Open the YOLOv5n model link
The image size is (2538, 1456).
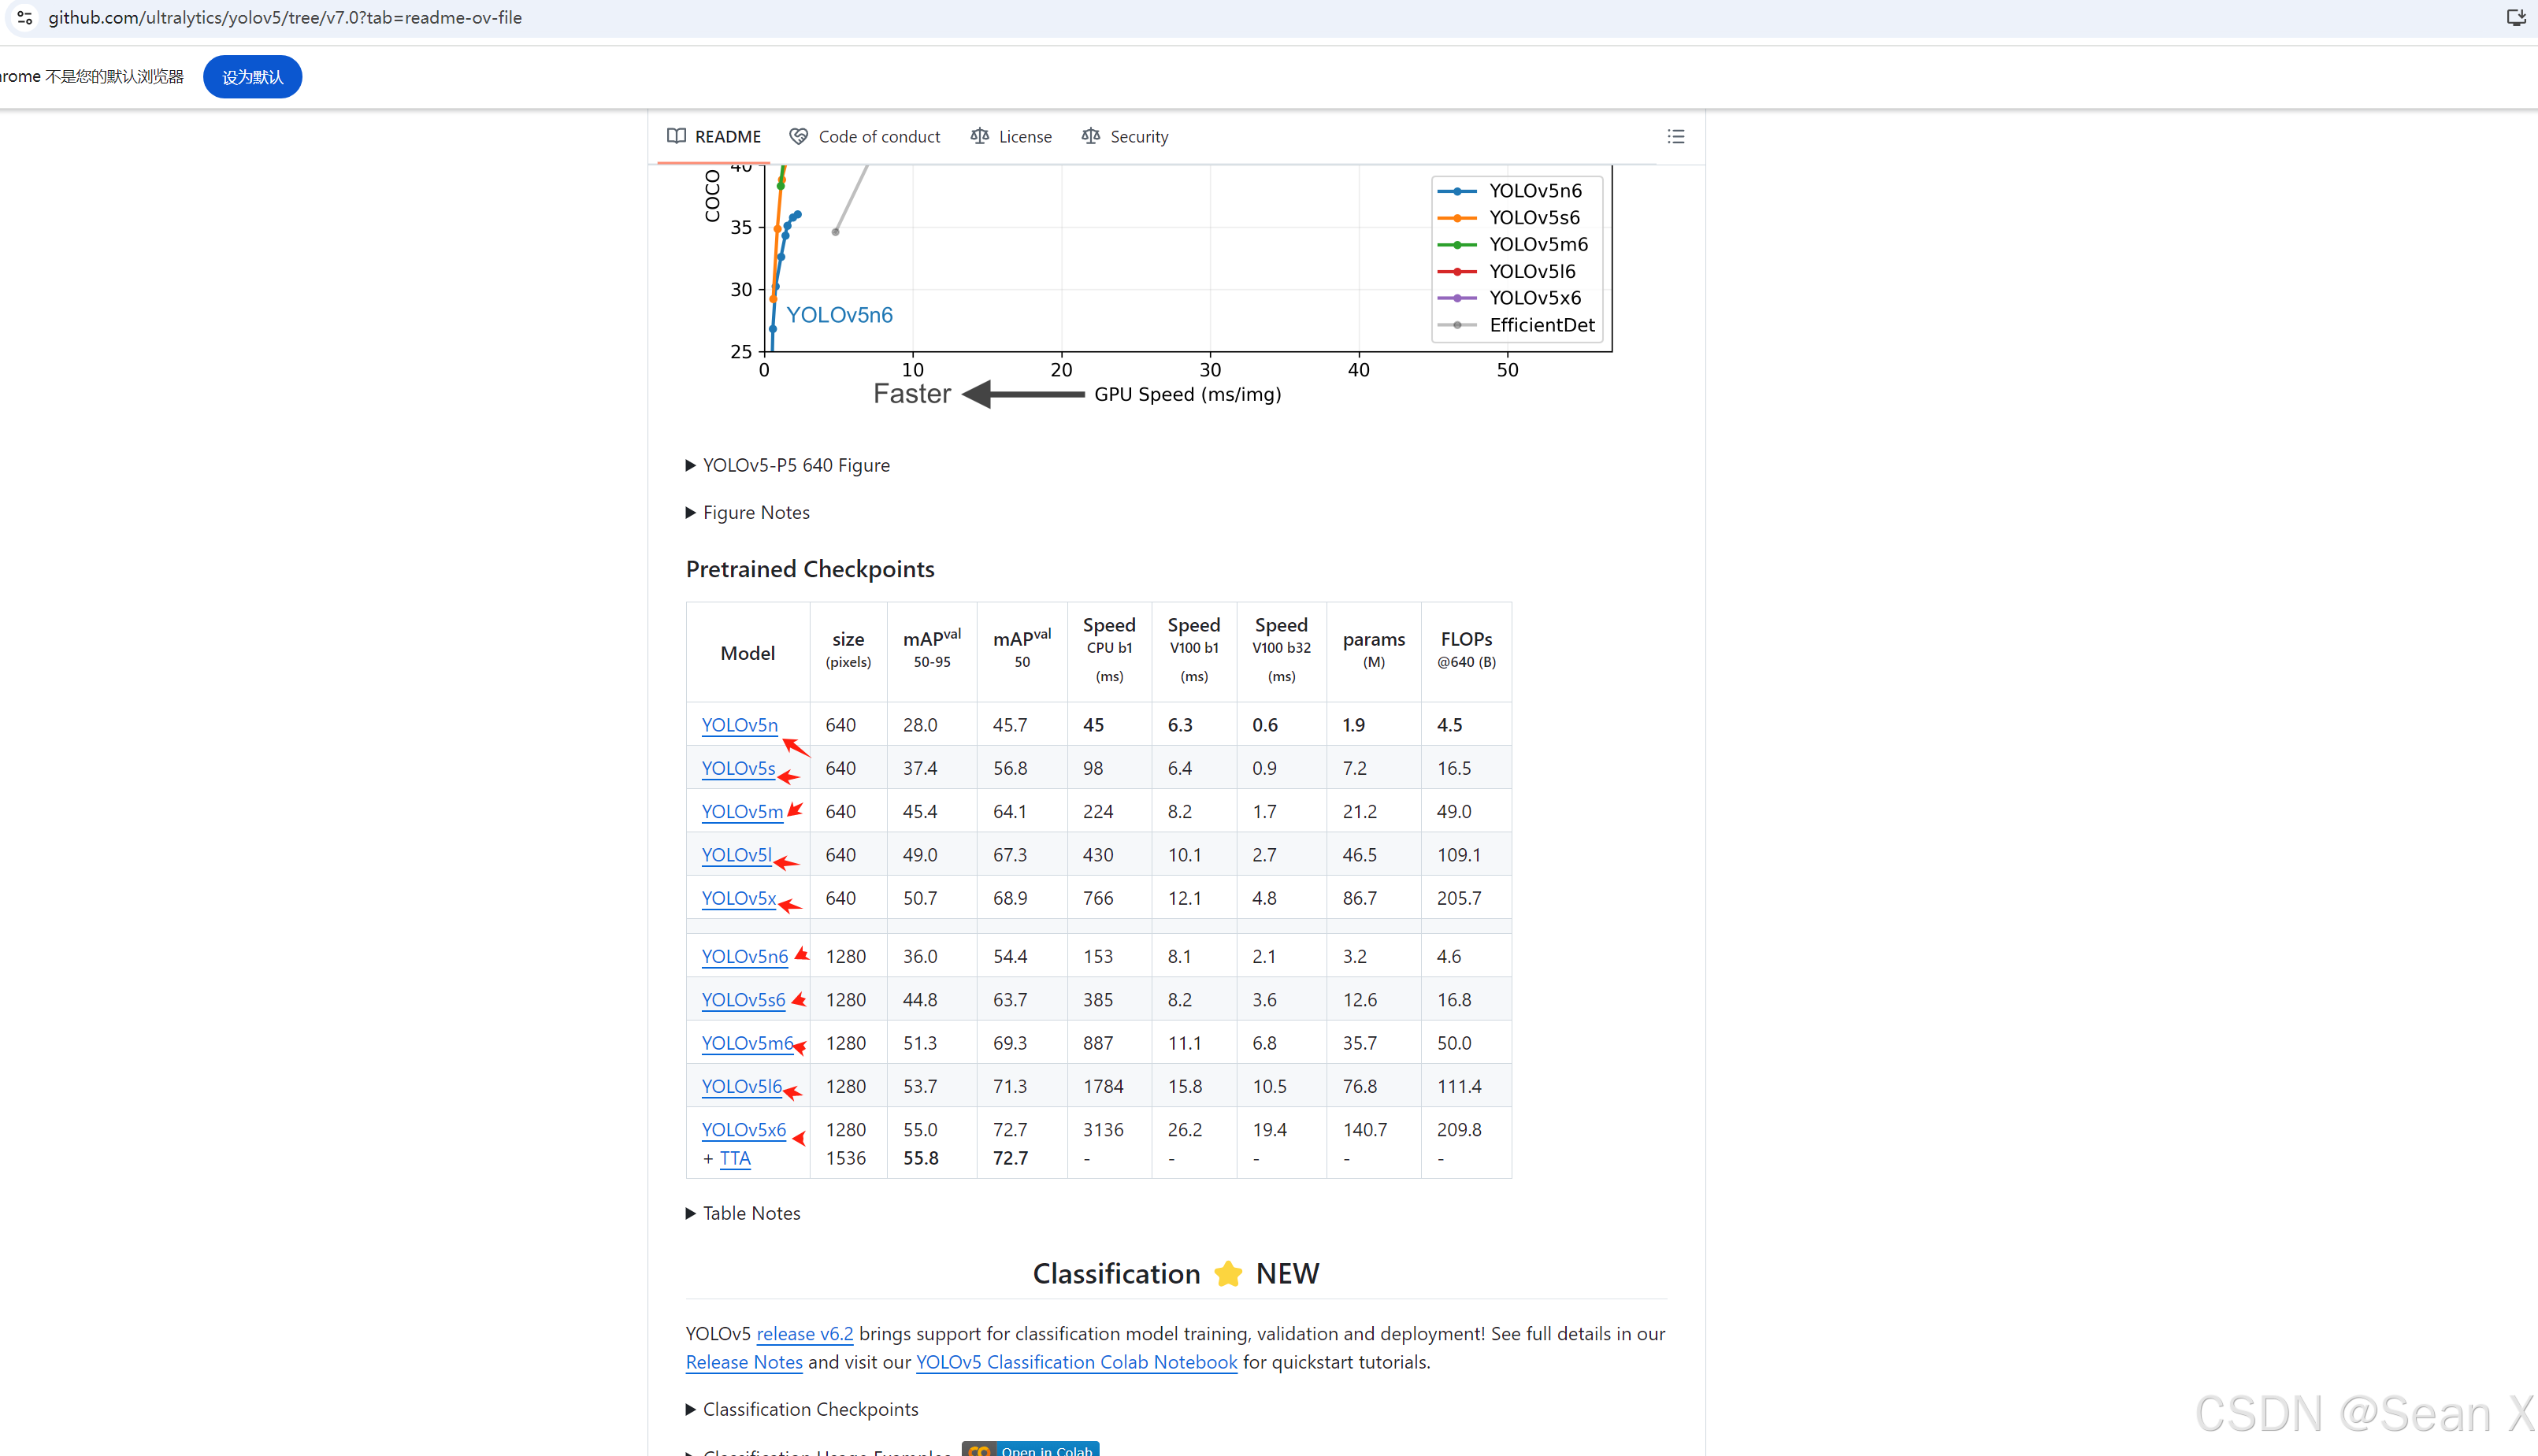click(x=739, y=725)
